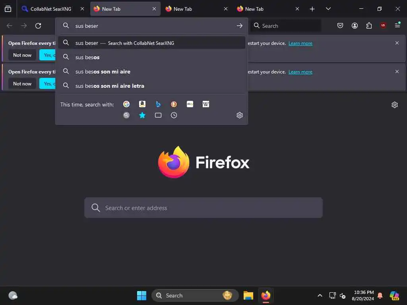Viewport: 407px width, 305px height.
Task: Search open tabs using the tabs icon
Action: point(158,115)
